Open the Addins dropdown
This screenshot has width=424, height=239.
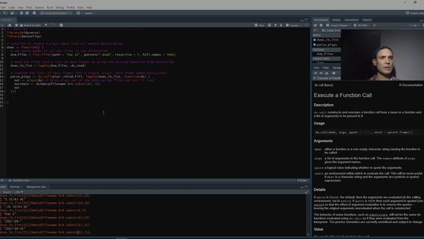(x=90, y=13)
